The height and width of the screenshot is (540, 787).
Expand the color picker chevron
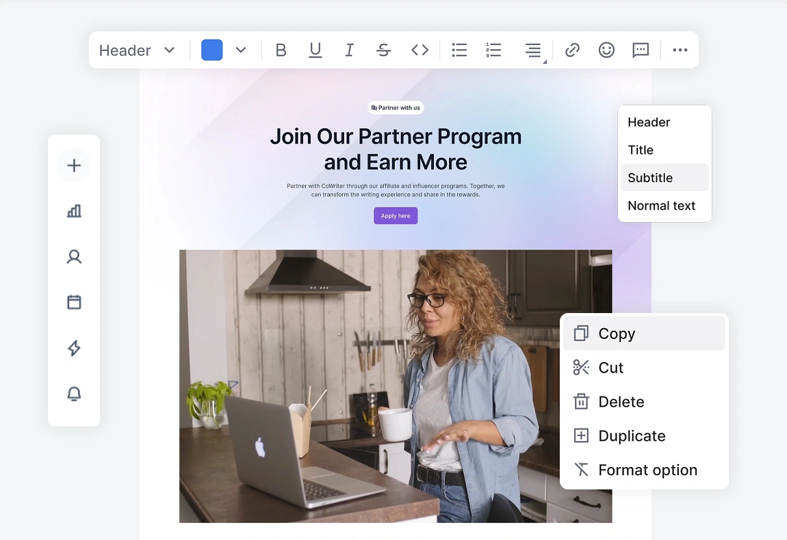pos(241,50)
